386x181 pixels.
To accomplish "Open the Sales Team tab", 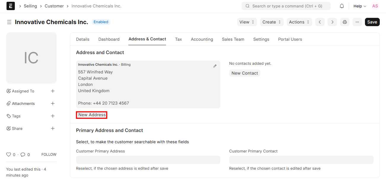I will click(x=233, y=39).
